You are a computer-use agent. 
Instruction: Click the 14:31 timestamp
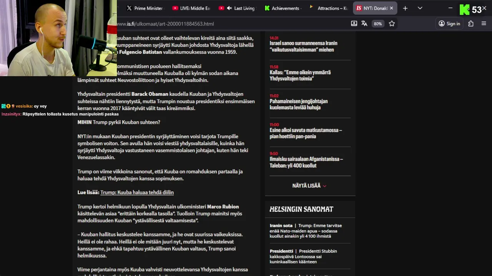[274, 38]
